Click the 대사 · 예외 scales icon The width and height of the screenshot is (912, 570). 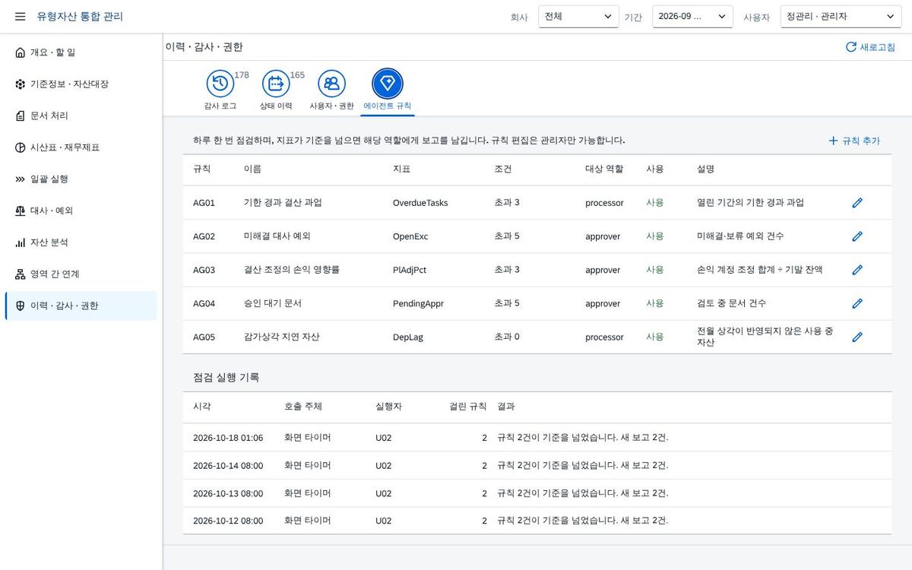21,211
